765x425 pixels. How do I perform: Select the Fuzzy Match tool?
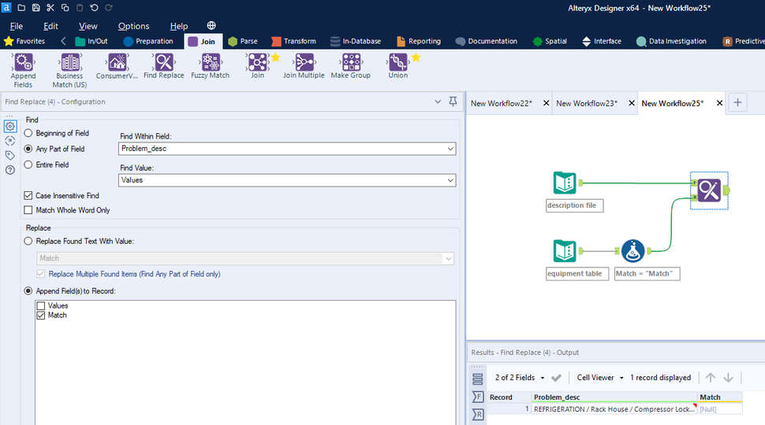coord(211,66)
